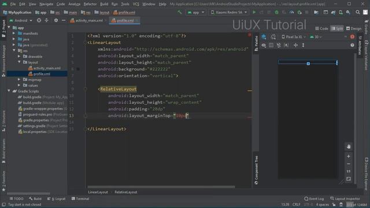This screenshot has height=208, width=370.
Task: Click the red error indicator in design toolbar
Action: 352,37
